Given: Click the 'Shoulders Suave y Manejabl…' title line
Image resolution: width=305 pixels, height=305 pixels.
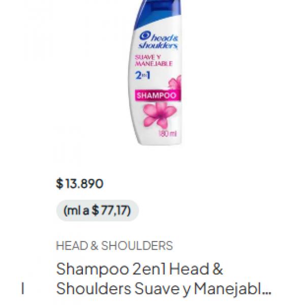Looking at the screenshot, I should click(164, 289).
